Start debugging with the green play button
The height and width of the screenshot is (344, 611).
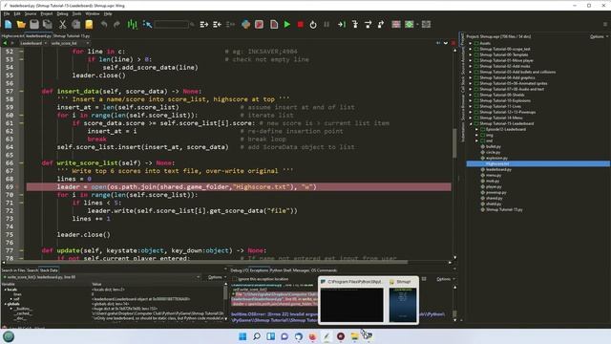click(x=287, y=24)
